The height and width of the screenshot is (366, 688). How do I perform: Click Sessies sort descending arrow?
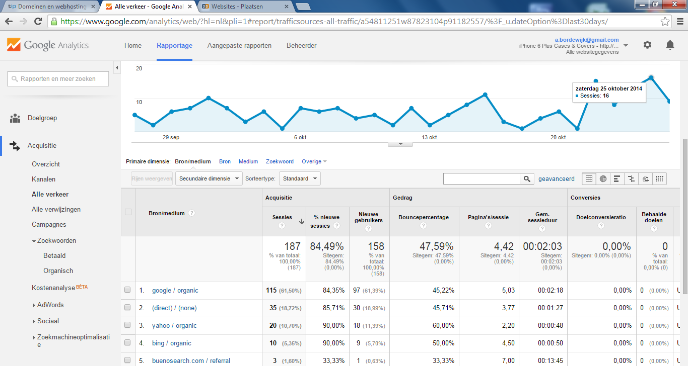(301, 221)
